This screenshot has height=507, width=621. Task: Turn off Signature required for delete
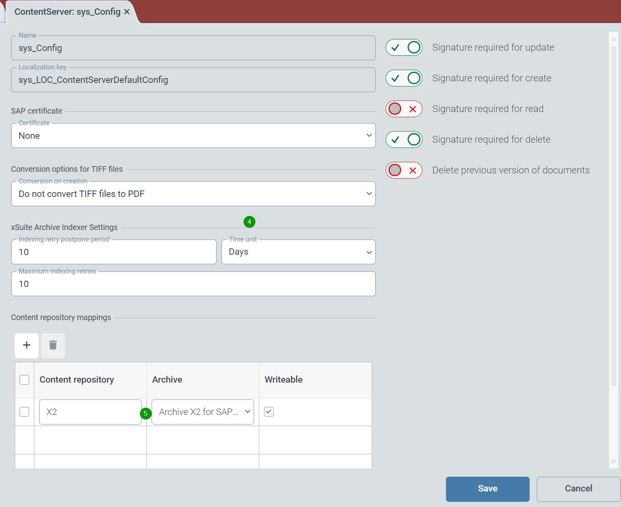tap(404, 140)
